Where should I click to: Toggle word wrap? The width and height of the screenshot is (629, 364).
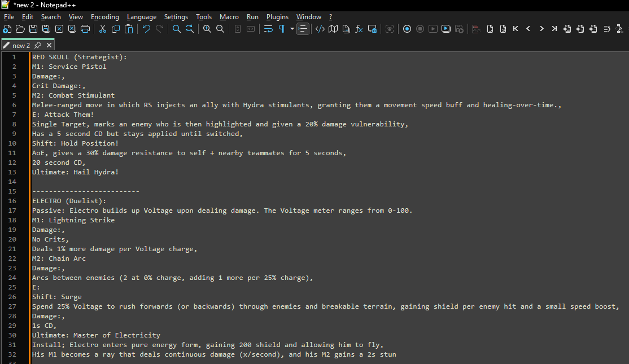click(x=268, y=29)
